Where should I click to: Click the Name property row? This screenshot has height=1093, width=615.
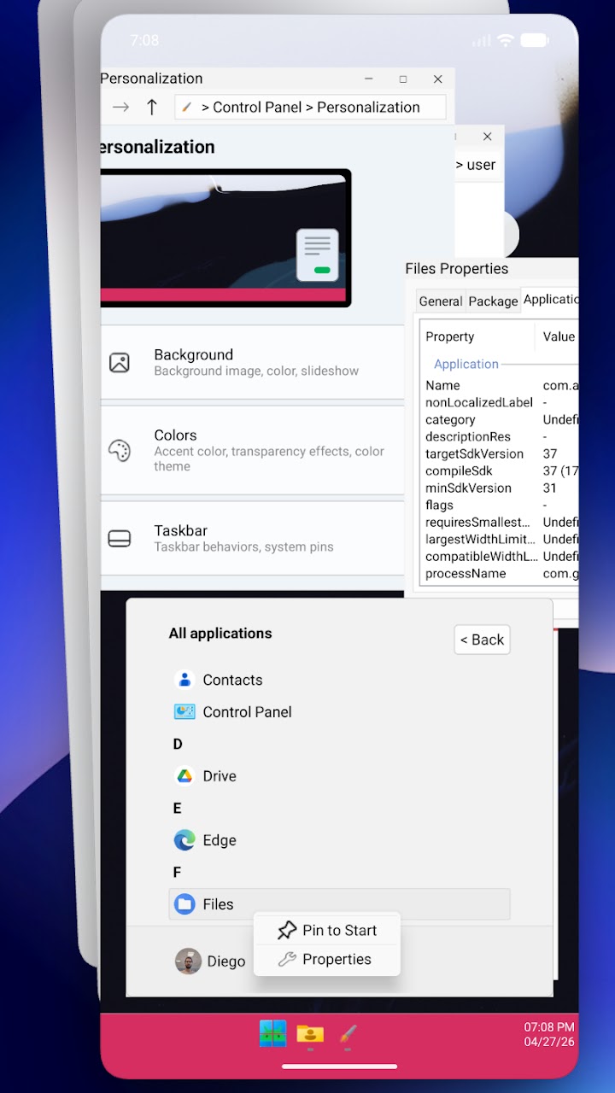tap(501, 385)
